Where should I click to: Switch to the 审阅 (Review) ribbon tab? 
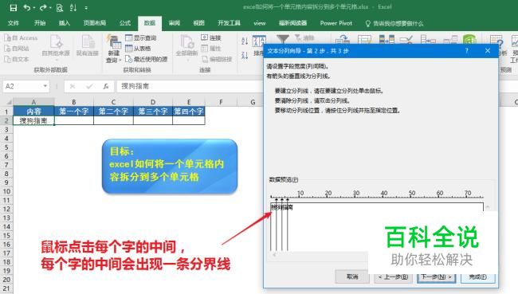[174, 23]
